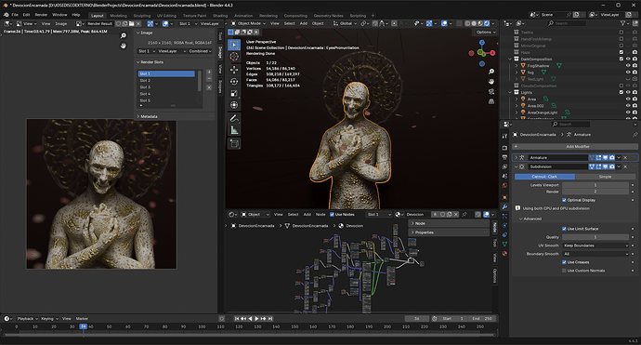Viewport: 641px width, 345px height.
Task: Click the blue Z axis gizmo ball
Action: tap(482, 43)
